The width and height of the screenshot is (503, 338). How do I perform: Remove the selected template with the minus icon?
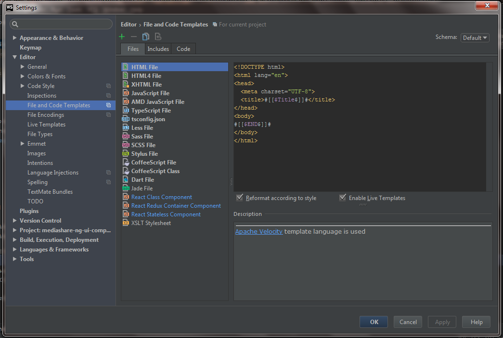(133, 37)
